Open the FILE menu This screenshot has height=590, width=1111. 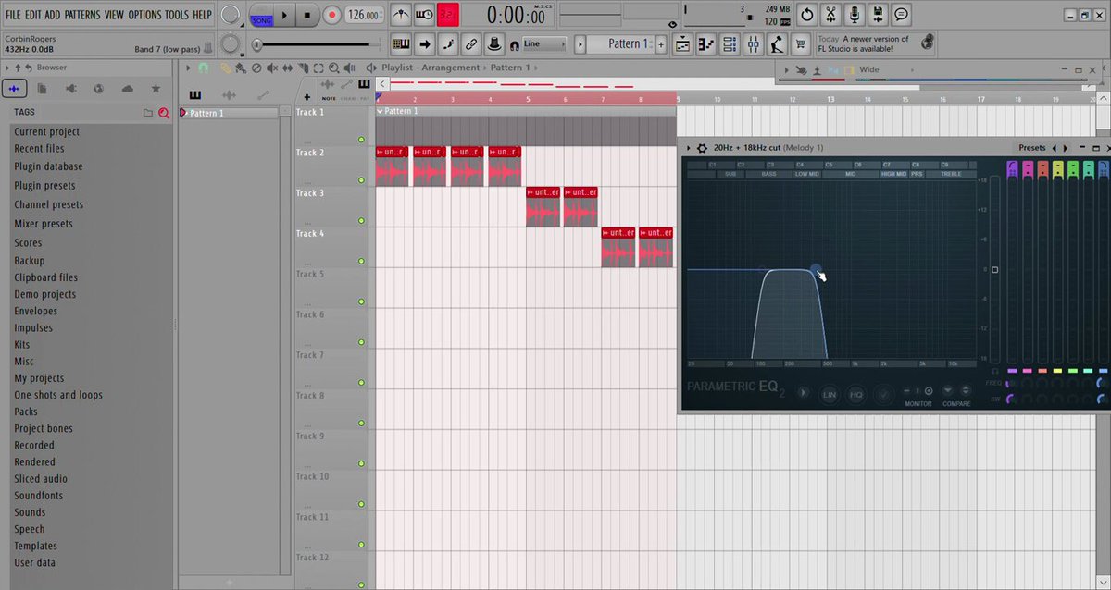13,15
